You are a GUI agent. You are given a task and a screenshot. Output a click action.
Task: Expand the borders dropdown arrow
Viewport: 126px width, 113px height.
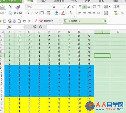click(x=45, y=13)
